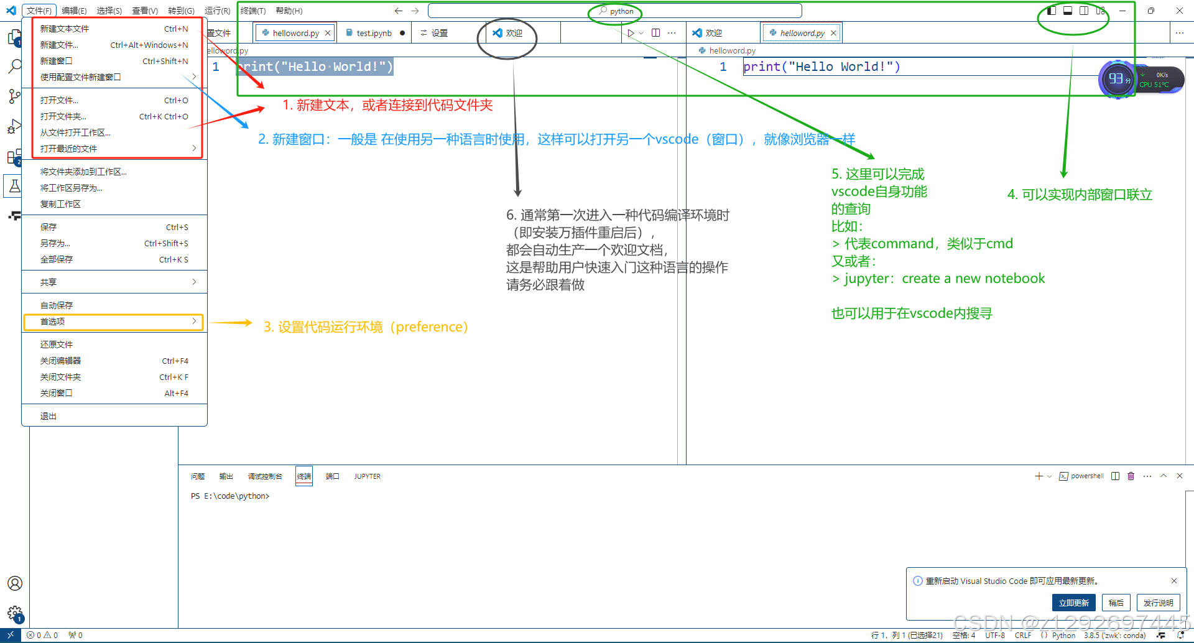Toggle the panel visibility layout control

[1068, 11]
